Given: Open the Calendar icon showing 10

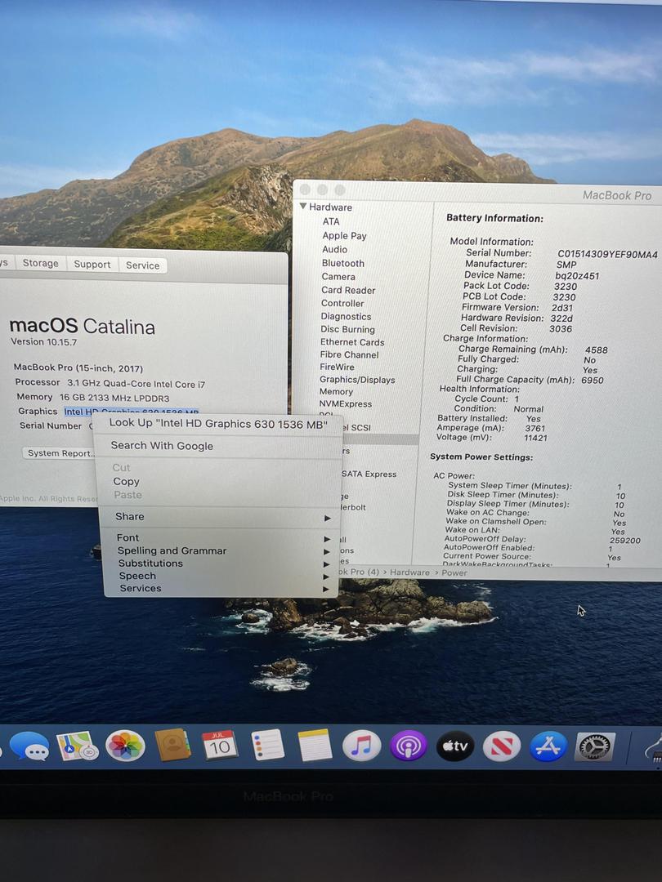Looking at the screenshot, I should pos(220,745).
